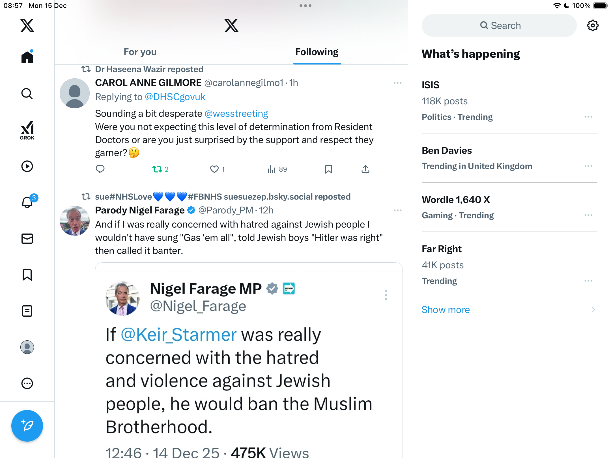Open Notifications bell in sidebar
This screenshot has width=611, height=458.
27,202
